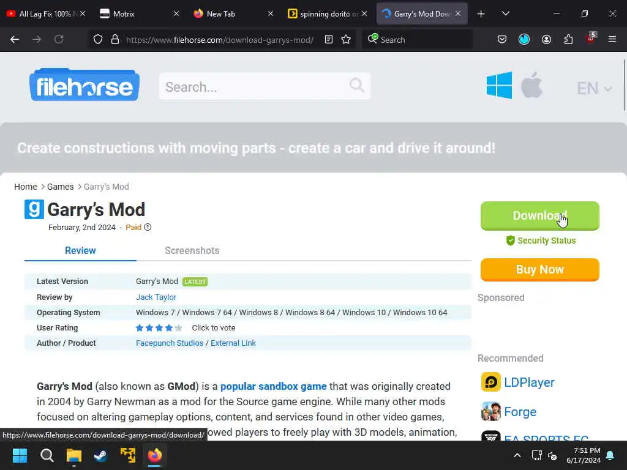Click the Garry's Mod app icon

coord(34,209)
